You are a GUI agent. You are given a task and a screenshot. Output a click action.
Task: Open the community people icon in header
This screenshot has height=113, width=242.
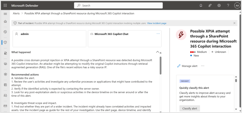click(x=210, y=6)
